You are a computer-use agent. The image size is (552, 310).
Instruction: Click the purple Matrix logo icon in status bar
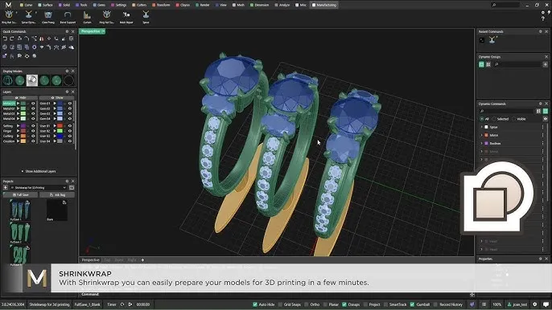click(x=472, y=304)
